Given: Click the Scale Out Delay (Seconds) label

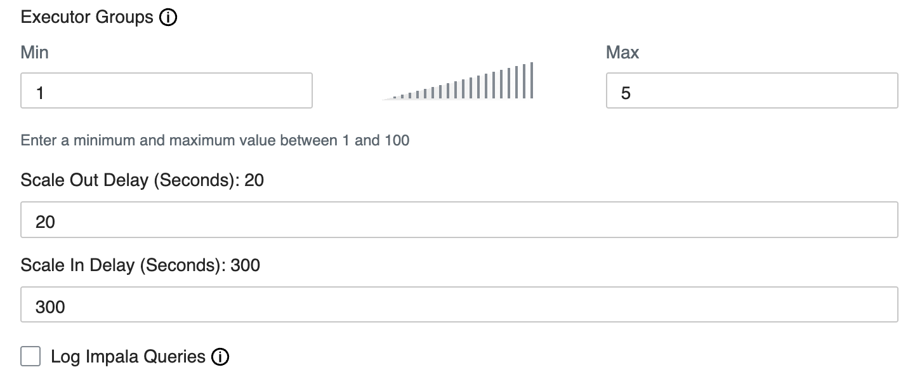Looking at the screenshot, I should [x=130, y=180].
